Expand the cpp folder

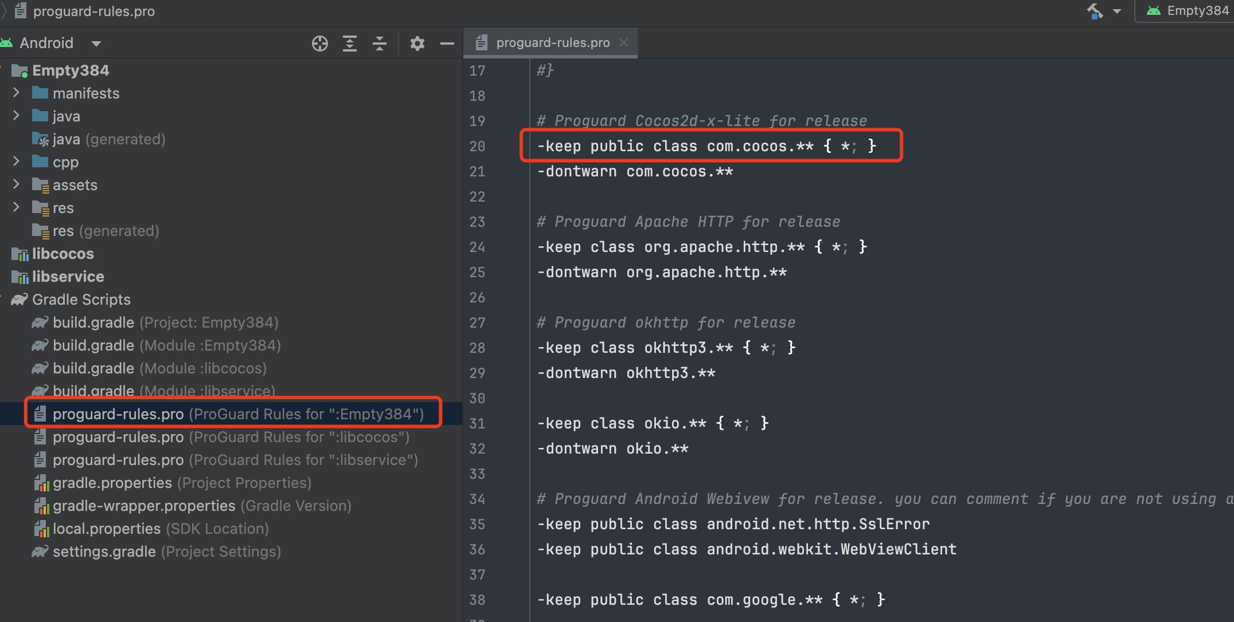point(16,162)
